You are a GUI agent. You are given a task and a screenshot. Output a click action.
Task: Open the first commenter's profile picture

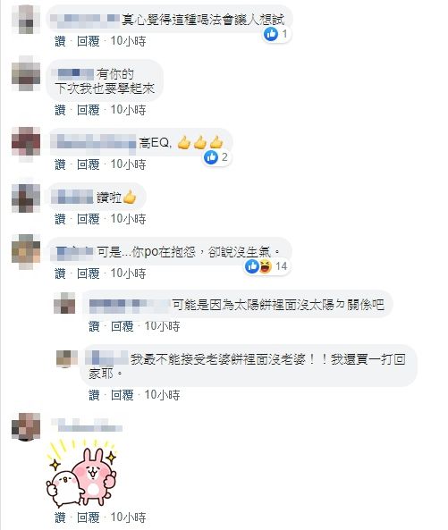(x=26, y=20)
